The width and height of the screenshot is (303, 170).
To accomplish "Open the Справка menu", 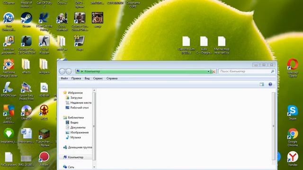I will click(x=112, y=78).
